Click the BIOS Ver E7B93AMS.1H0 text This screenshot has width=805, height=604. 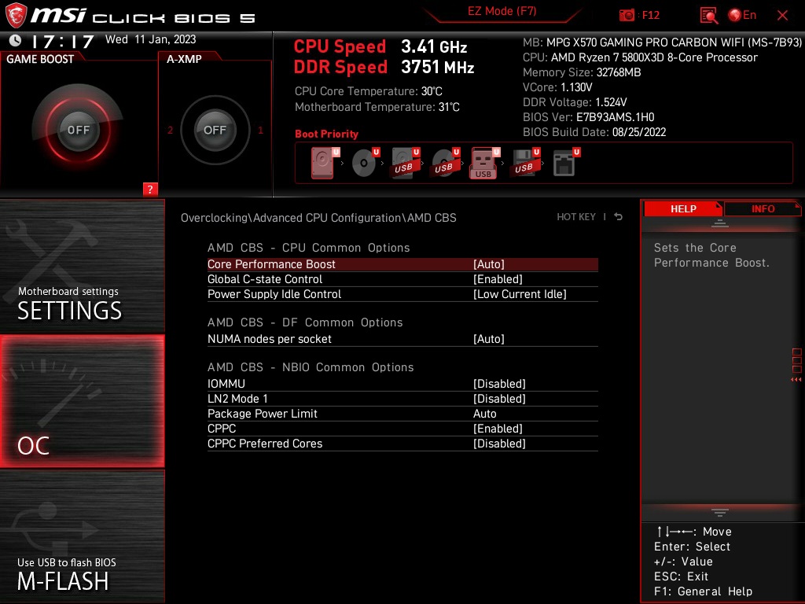click(588, 117)
